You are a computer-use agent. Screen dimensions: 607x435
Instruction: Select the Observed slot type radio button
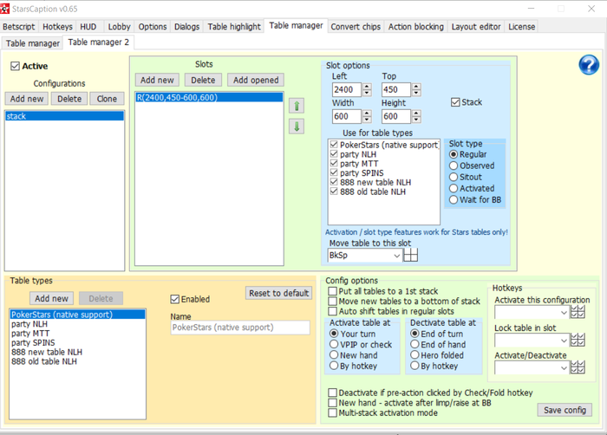pyautogui.click(x=454, y=166)
